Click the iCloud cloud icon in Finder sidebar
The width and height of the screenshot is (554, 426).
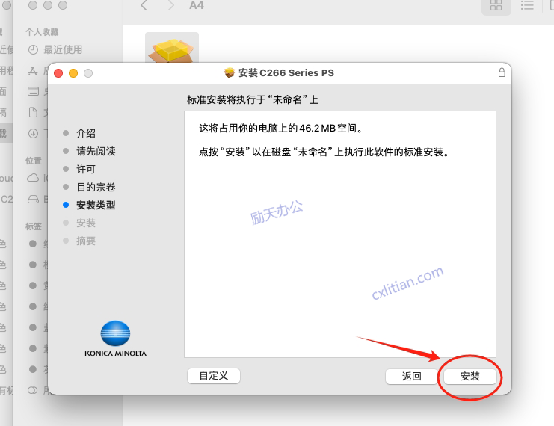click(33, 178)
